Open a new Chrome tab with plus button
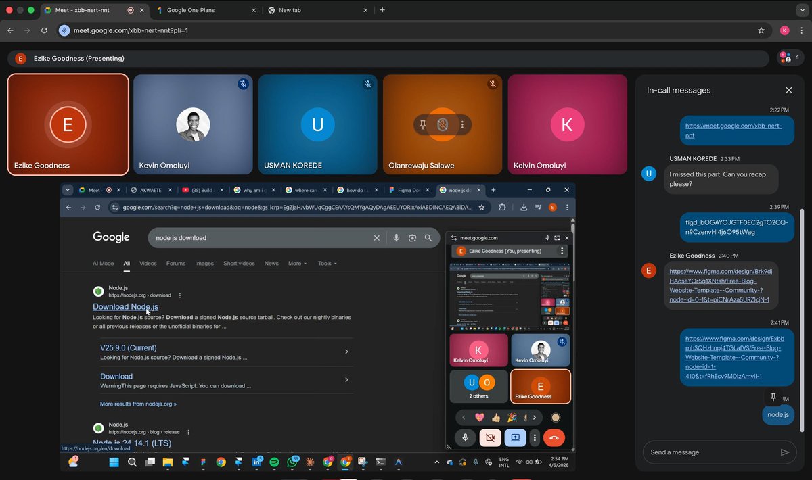 [382, 10]
